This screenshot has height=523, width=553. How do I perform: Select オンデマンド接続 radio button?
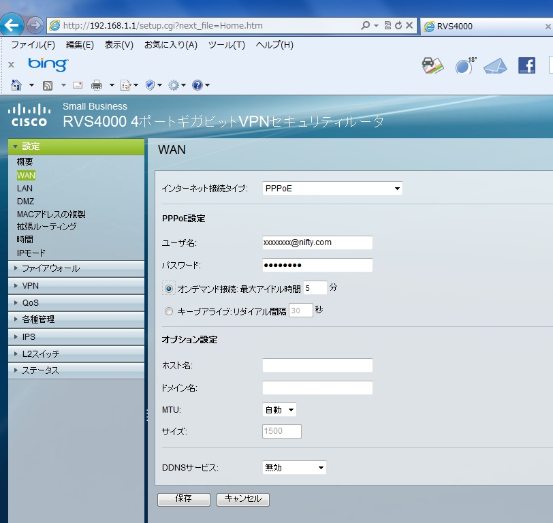click(169, 289)
